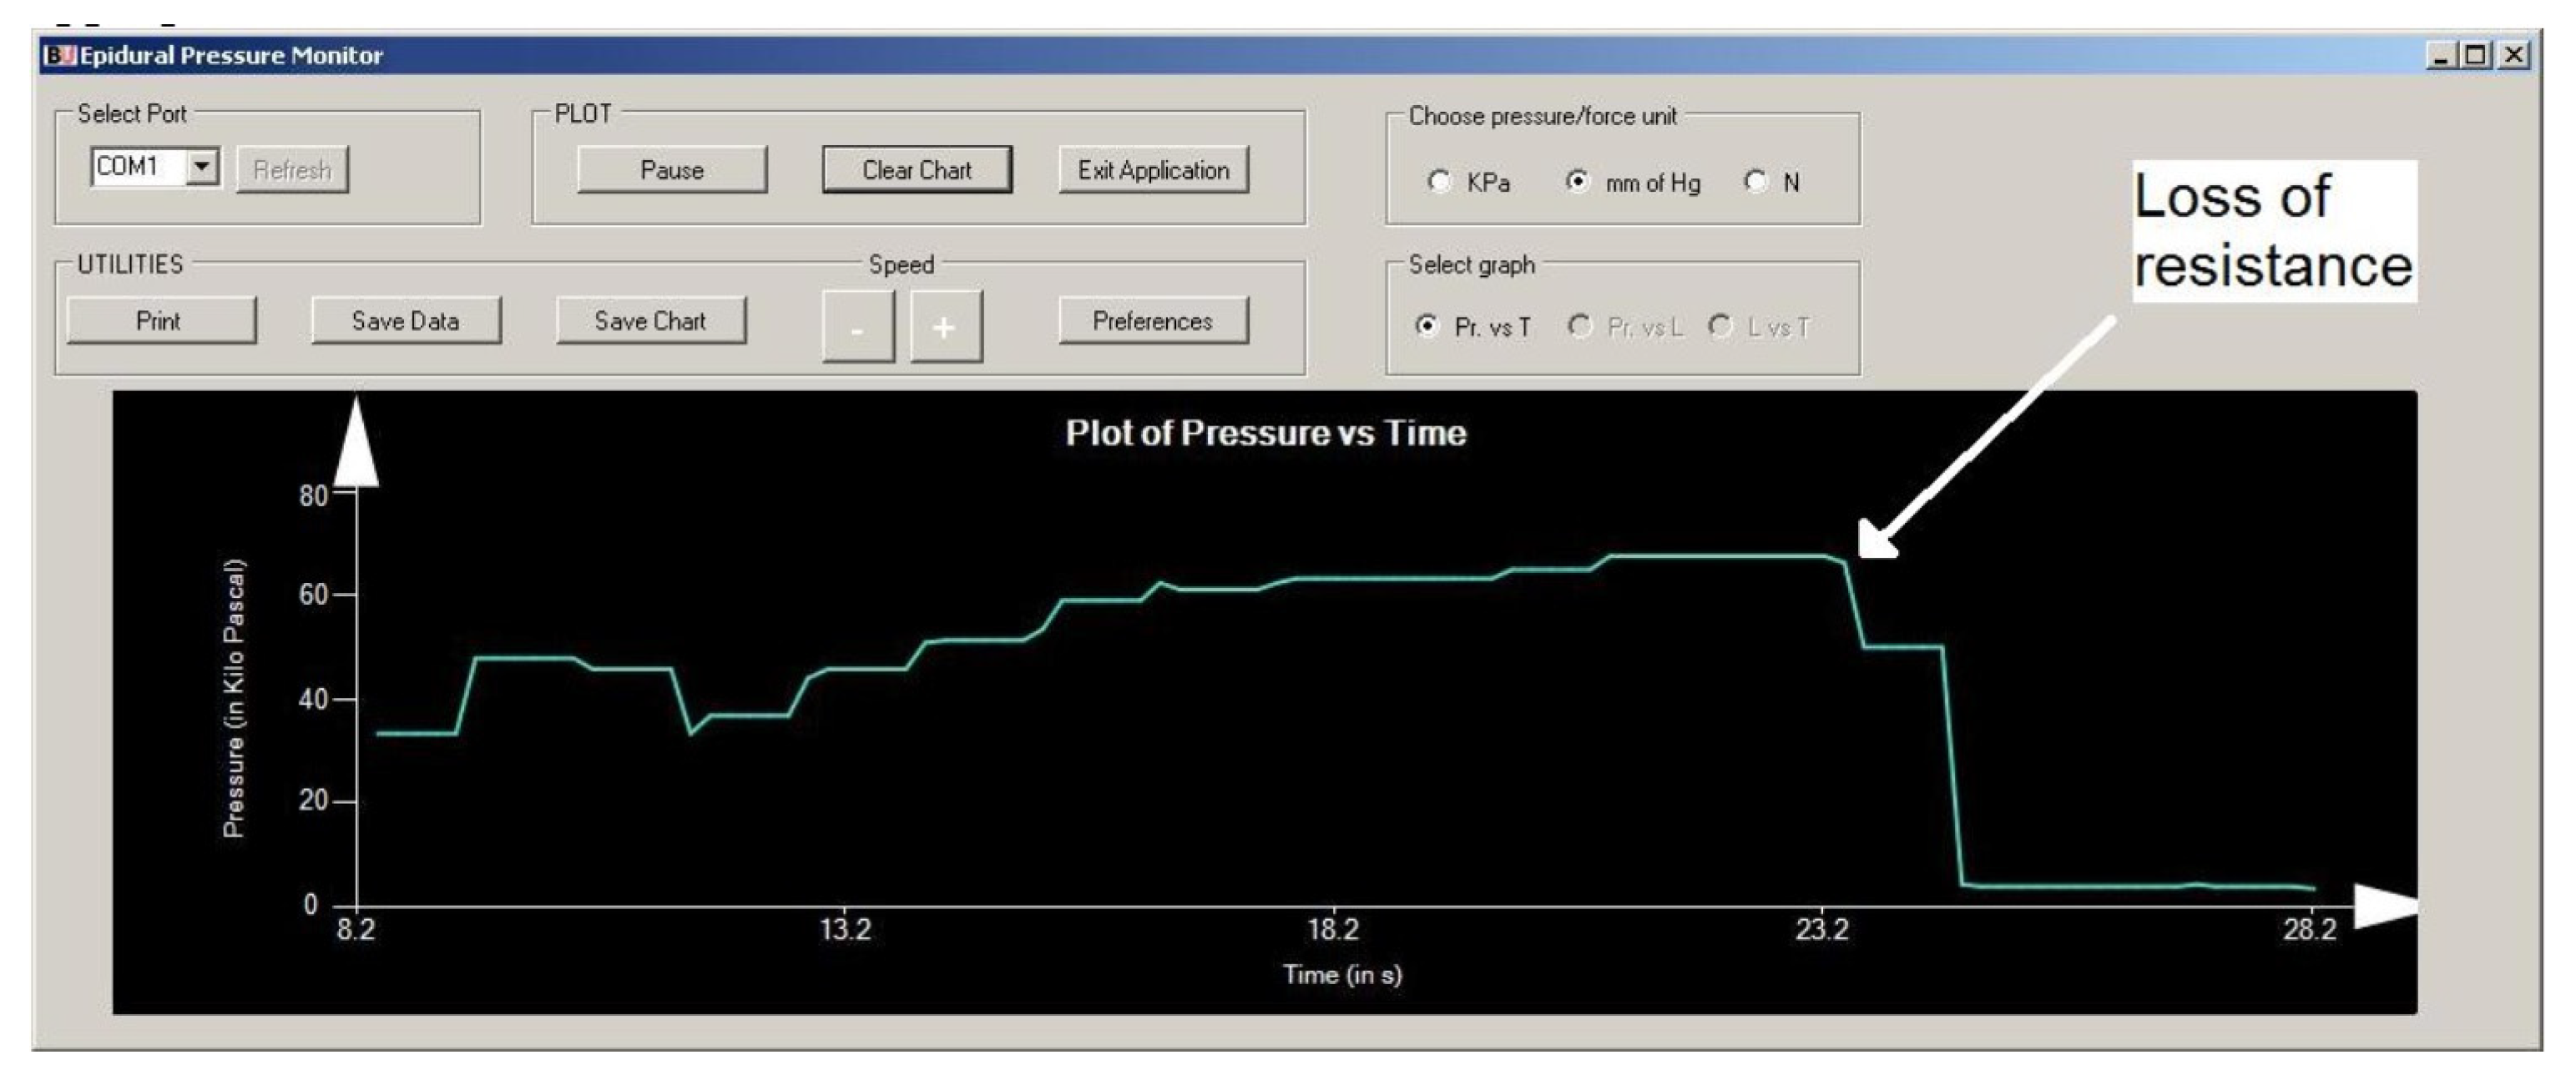Maximize the Epidural Pressure Monitor window
Screen dimensions: 2576x1075
point(2476,55)
